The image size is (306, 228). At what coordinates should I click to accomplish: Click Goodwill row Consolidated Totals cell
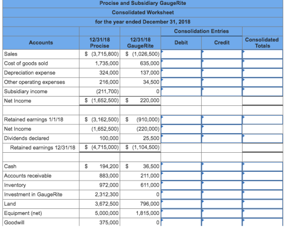coord(263,222)
